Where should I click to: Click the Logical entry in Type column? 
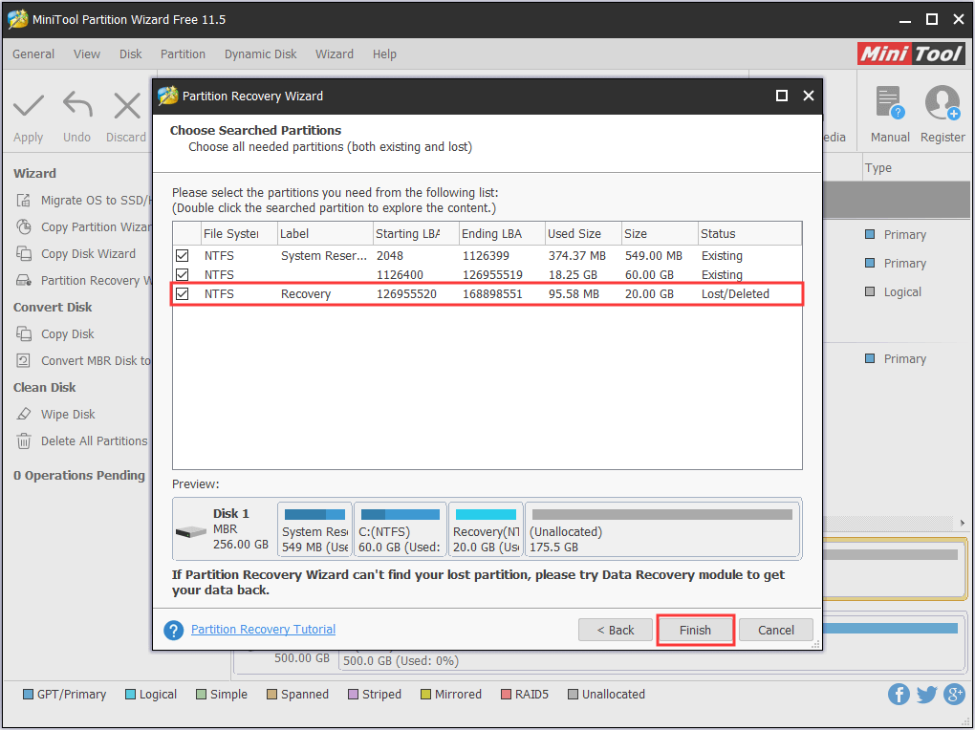(x=902, y=291)
